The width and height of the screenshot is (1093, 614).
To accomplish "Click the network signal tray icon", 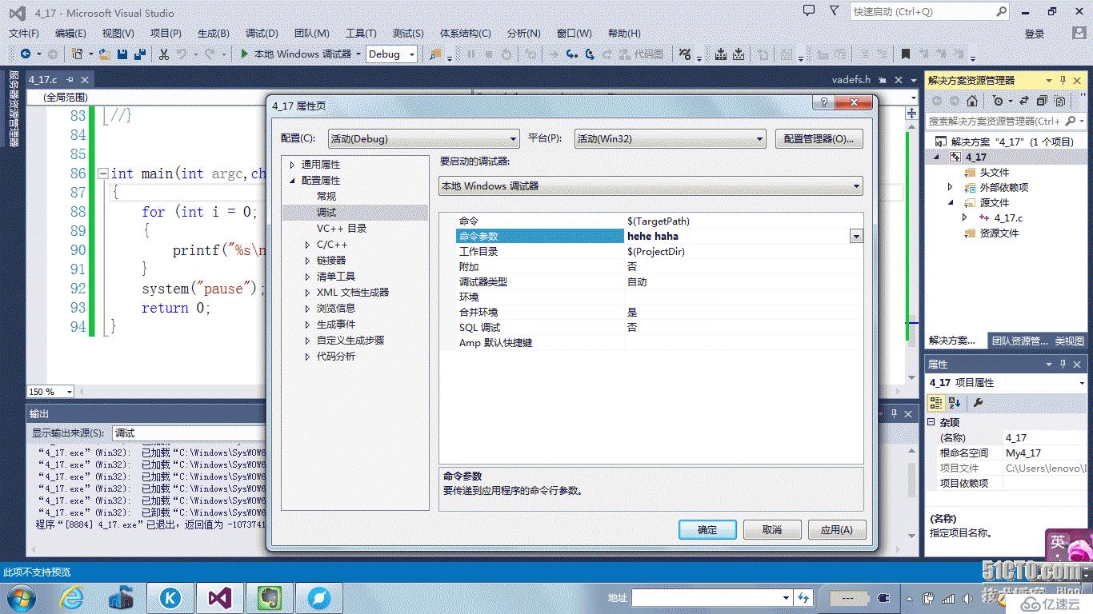I will [x=948, y=598].
